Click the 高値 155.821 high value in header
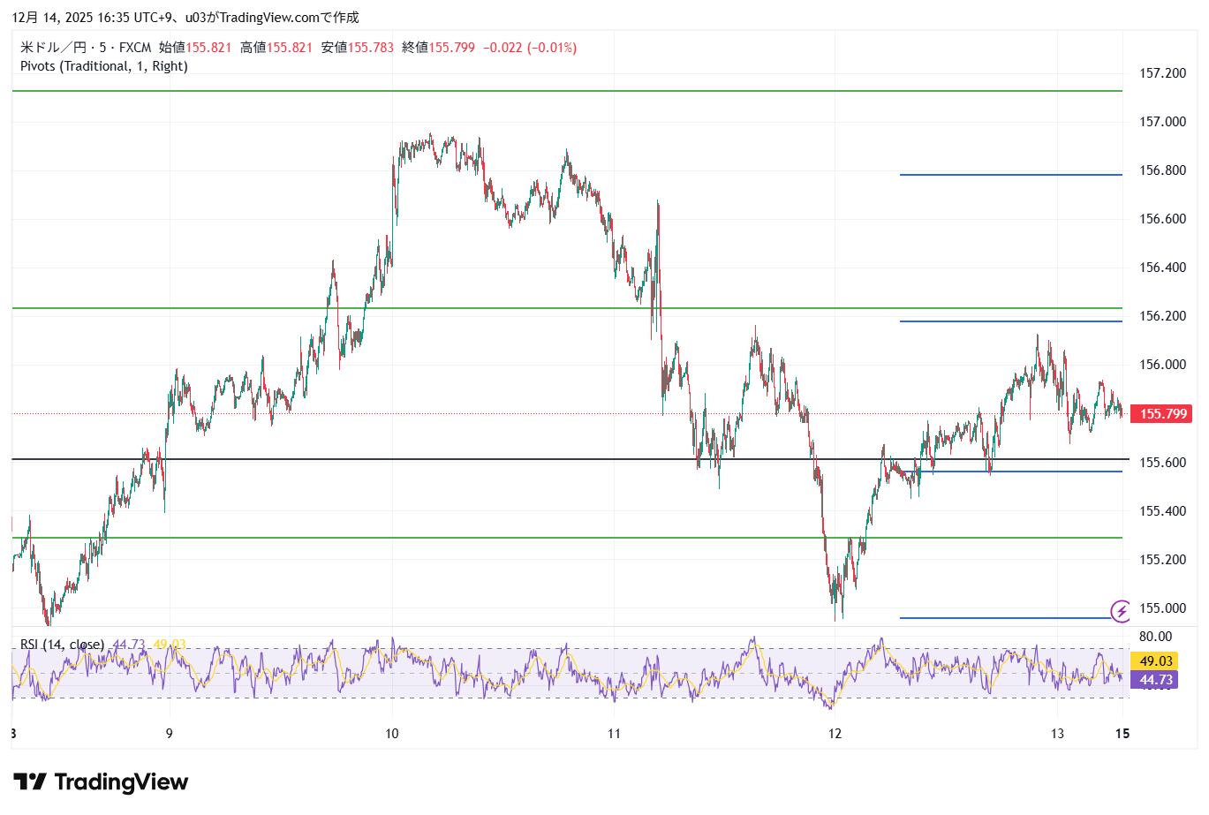The image size is (1209, 815). (276, 48)
